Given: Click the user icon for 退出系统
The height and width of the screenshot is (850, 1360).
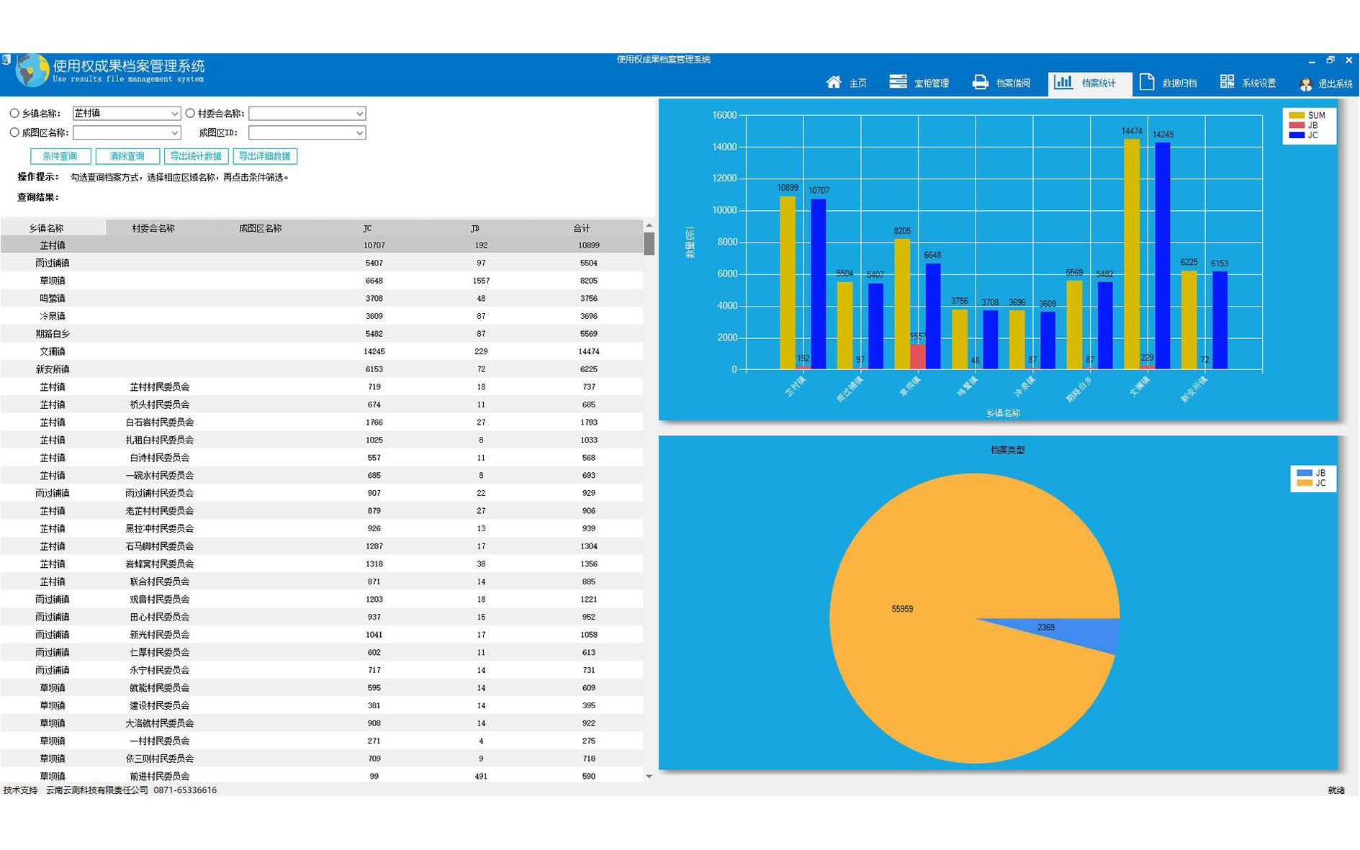Looking at the screenshot, I should pos(1306,84).
